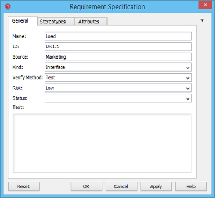Image resolution: width=215 pixels, height=198 pixels.
Task: Open Help for this dialog
Action: 191,187
